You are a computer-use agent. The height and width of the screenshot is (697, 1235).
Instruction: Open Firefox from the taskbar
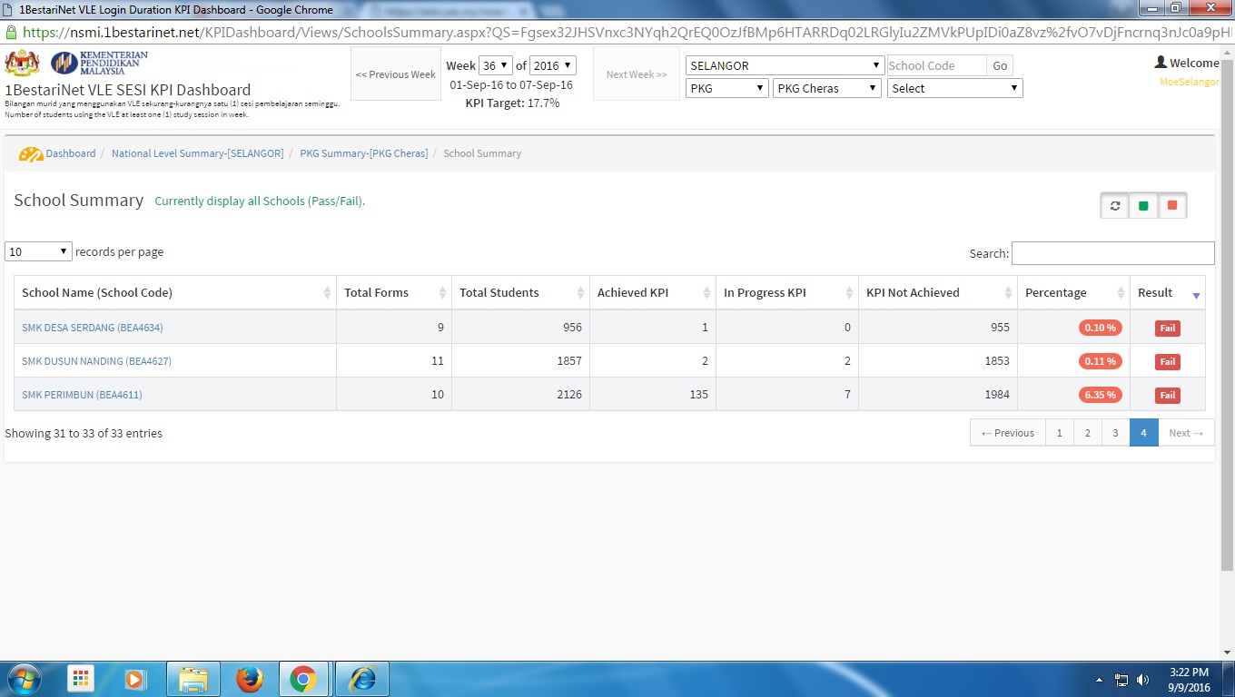click(x=249, y=679)
